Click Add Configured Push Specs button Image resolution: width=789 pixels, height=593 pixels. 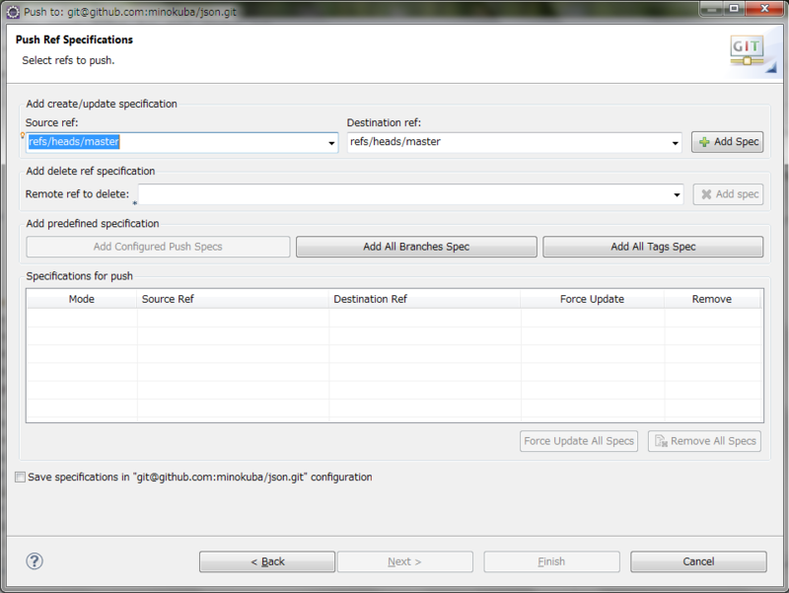(x=158, y=247)
